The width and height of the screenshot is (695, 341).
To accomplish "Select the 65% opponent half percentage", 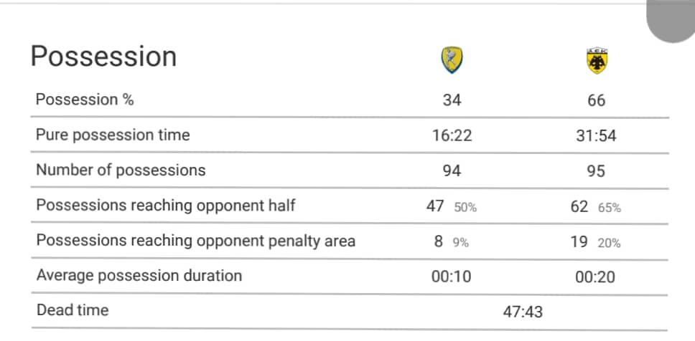I will (x=610, y=208).
